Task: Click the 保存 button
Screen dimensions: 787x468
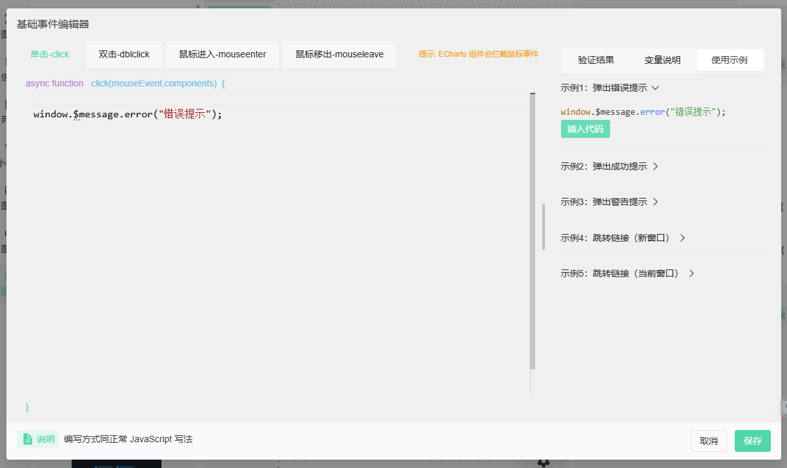Action: click(x=753, y=441)
